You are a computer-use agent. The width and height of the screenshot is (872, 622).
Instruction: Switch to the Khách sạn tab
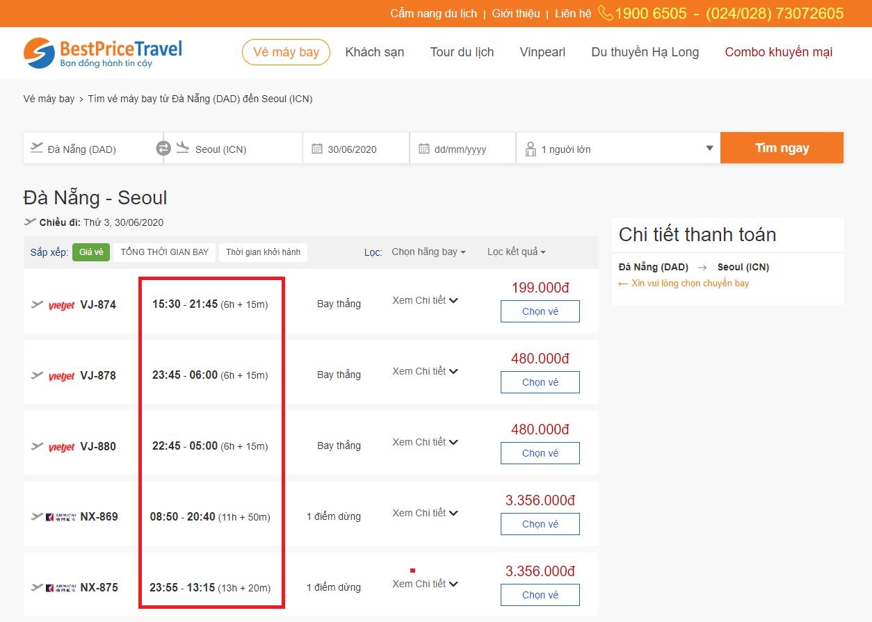(x=375, y=52)
